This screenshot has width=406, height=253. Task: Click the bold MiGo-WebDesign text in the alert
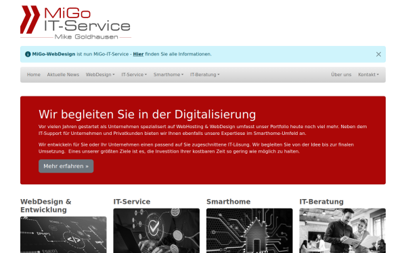point(53,54)
